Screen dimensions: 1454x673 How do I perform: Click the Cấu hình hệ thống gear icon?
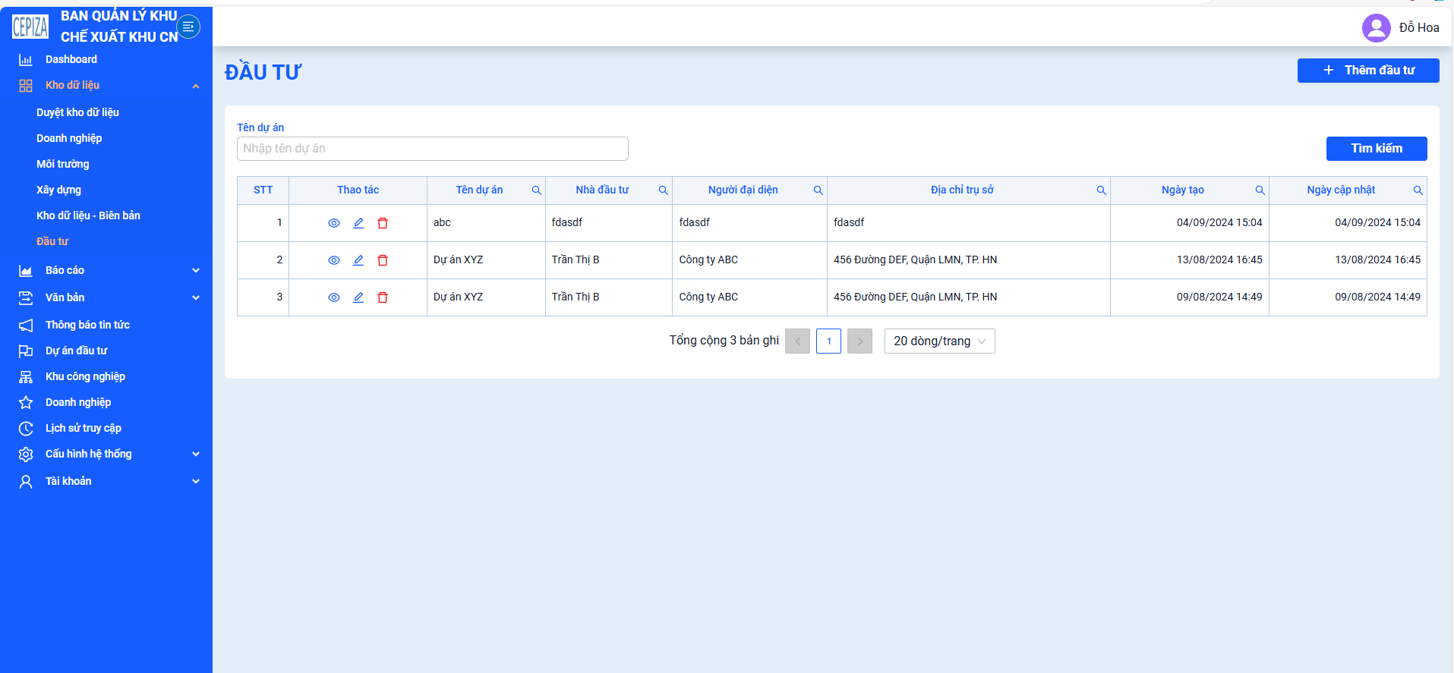26,454
